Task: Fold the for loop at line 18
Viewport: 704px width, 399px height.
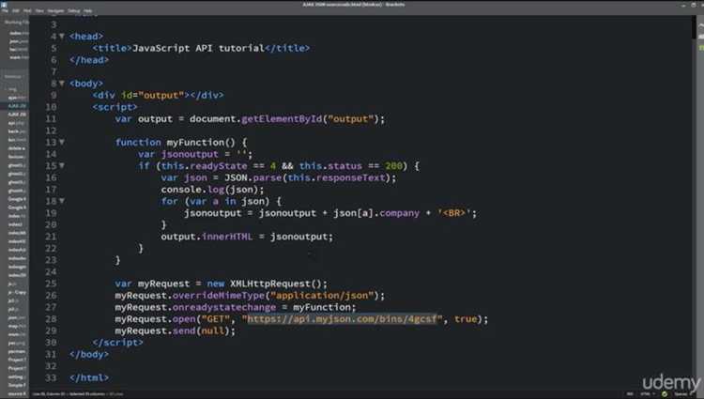Action: 62,202
